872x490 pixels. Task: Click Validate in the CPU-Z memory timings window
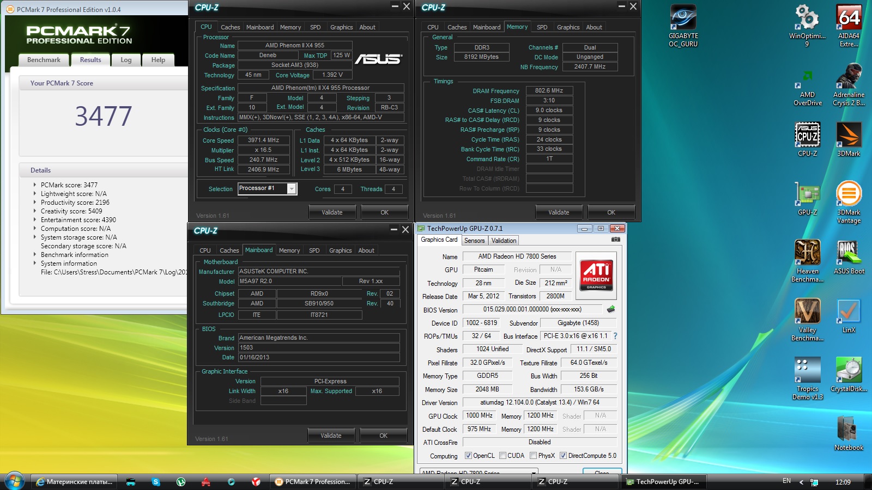[559, 212]
